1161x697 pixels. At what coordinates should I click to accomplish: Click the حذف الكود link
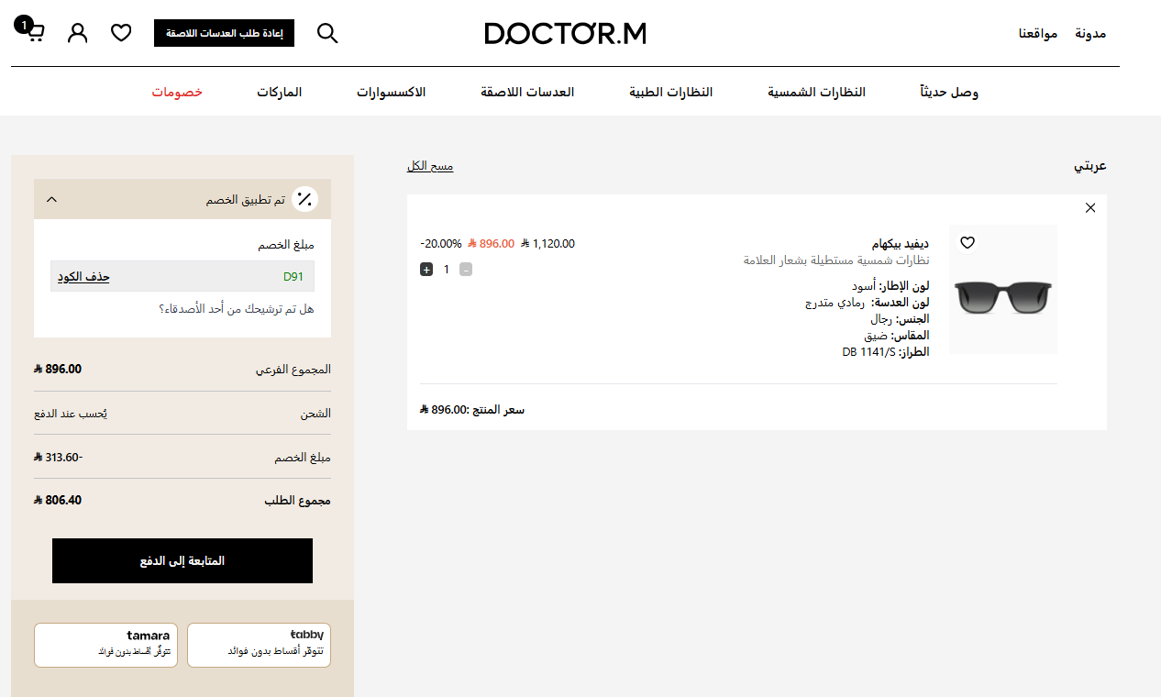coord(82,276)
